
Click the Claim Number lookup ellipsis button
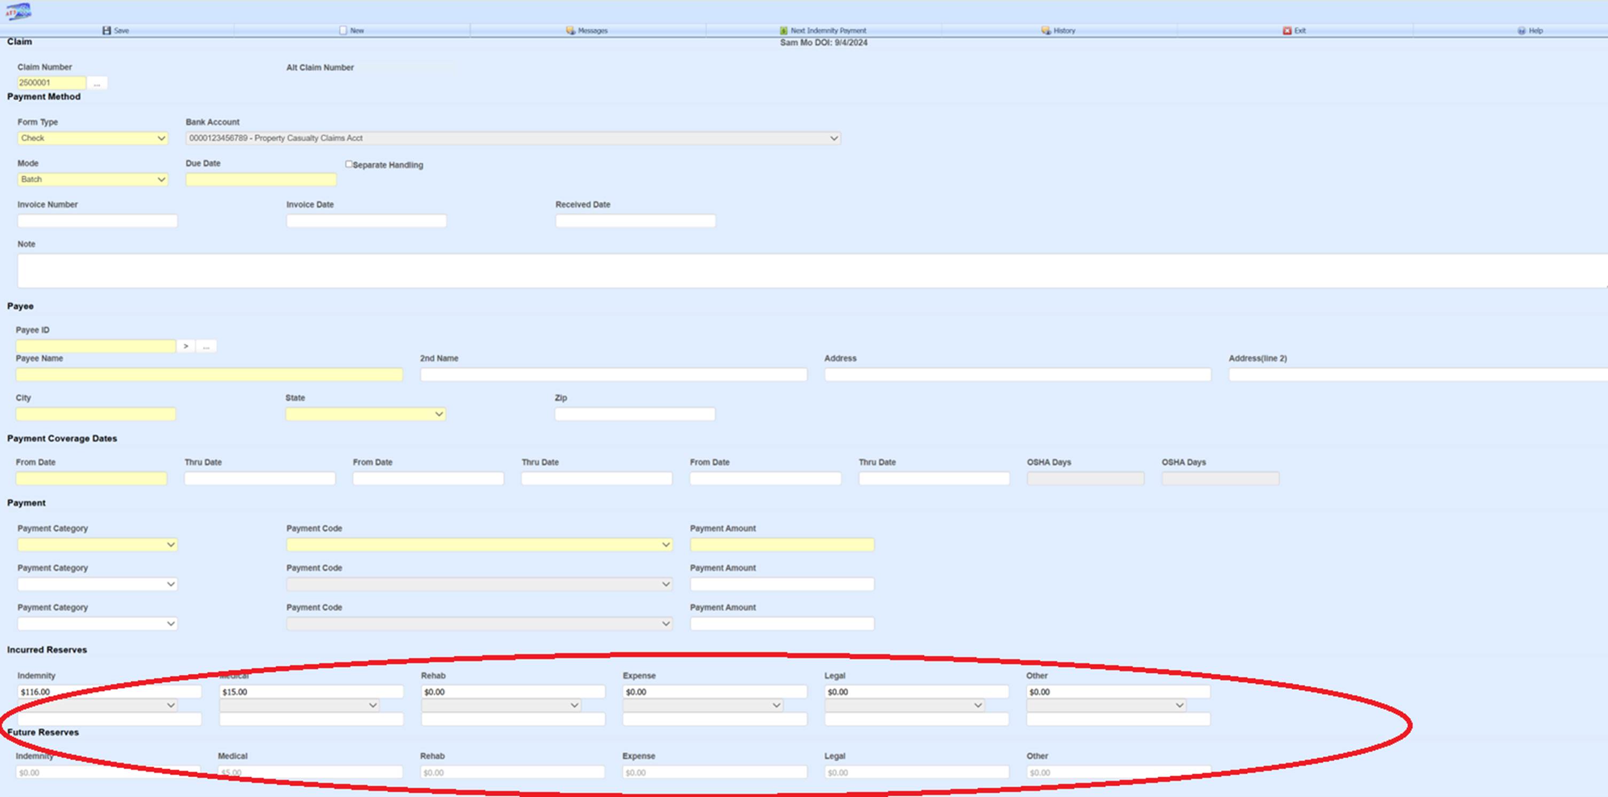[97, 83]
